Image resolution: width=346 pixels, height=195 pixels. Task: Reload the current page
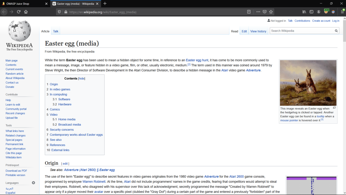(x=19, y=12)
